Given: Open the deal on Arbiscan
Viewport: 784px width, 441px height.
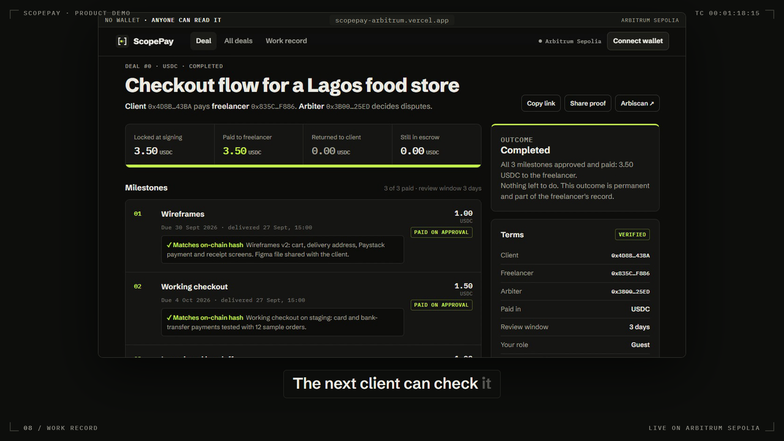Looking at the screenshot, I should tap(637, 104).
